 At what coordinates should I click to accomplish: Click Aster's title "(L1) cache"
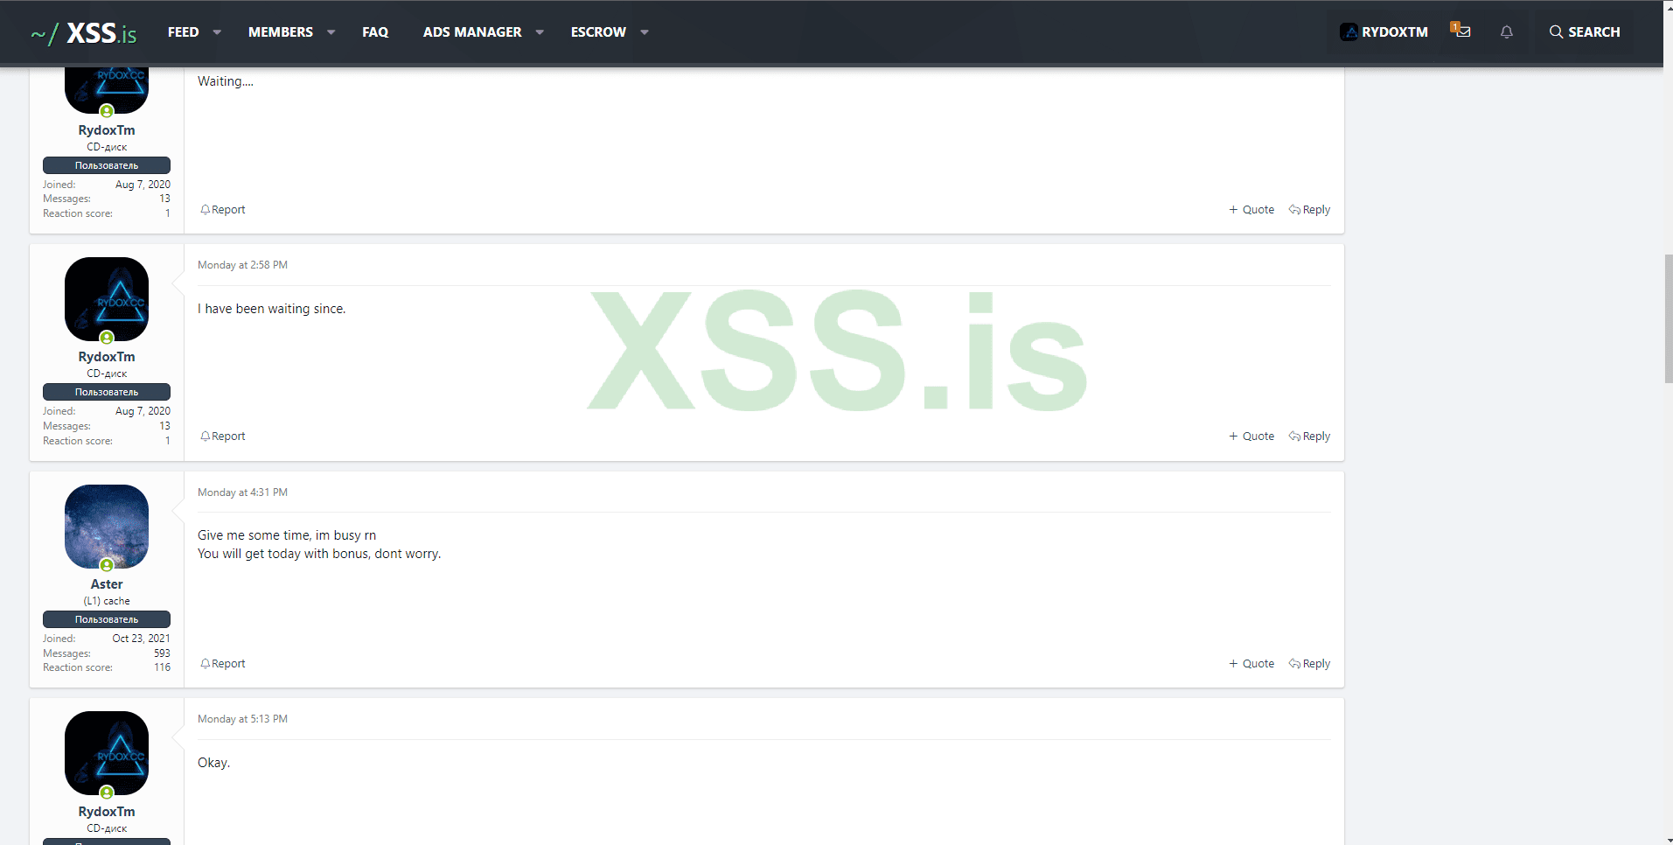click(107, 601)
